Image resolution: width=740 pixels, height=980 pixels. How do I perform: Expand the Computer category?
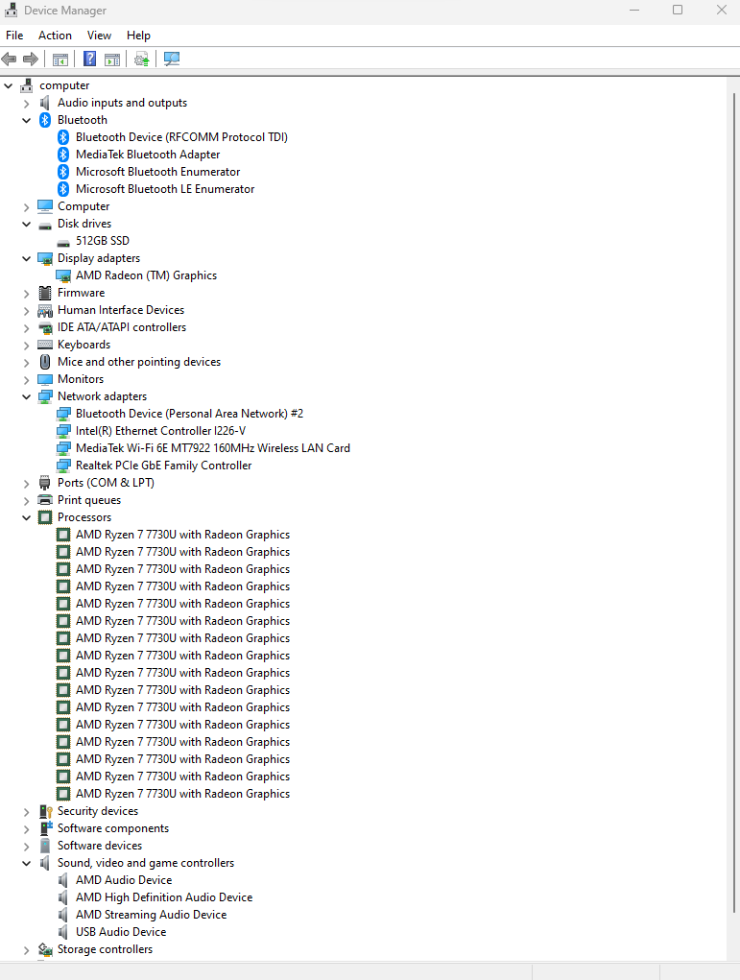point(26,207)
